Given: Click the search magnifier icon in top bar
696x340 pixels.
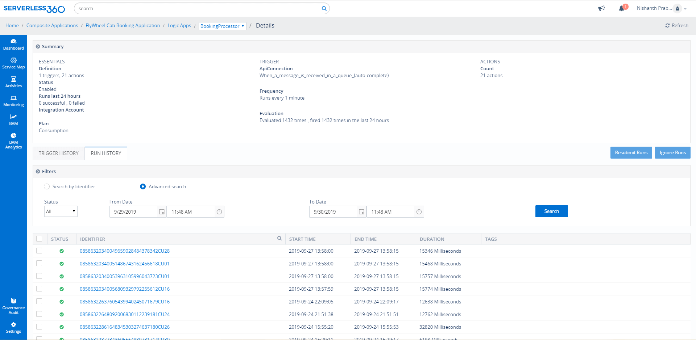Looking at the screenshot, I should click(324, 9).
